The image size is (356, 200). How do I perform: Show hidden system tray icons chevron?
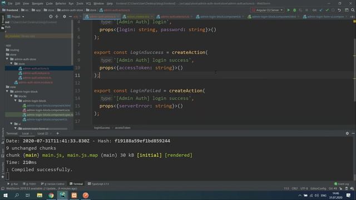point(300,196)
